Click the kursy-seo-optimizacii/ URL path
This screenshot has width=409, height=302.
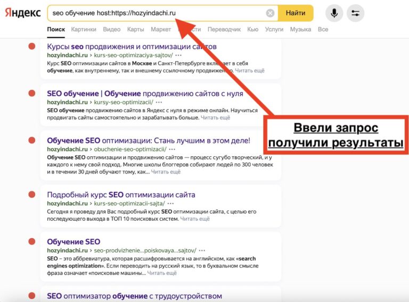tap(124, 102)
